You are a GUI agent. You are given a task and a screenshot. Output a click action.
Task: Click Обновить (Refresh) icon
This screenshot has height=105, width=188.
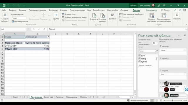pyautogui.click(x=94, y=15)
